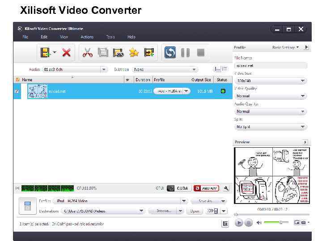The height and width of the screenshot is (241, 322).
Task: Expand the bottom Profile dropdown
Action: 184,201
